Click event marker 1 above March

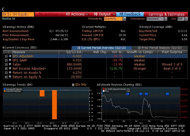128,94
